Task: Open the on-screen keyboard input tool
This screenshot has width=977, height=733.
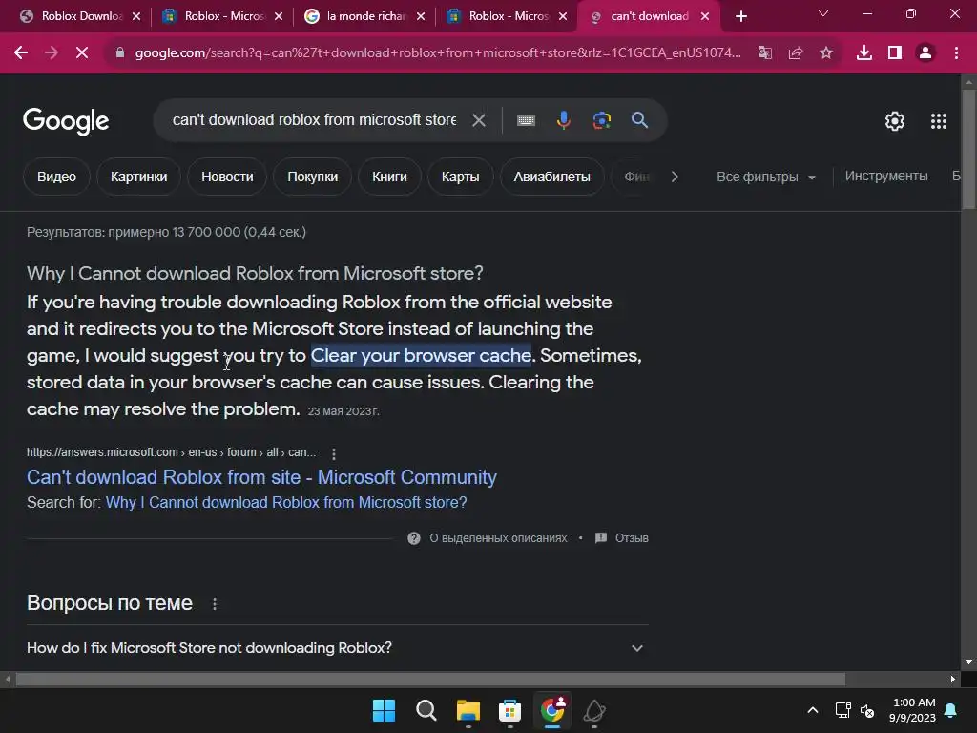Action: tap(526, 120)
